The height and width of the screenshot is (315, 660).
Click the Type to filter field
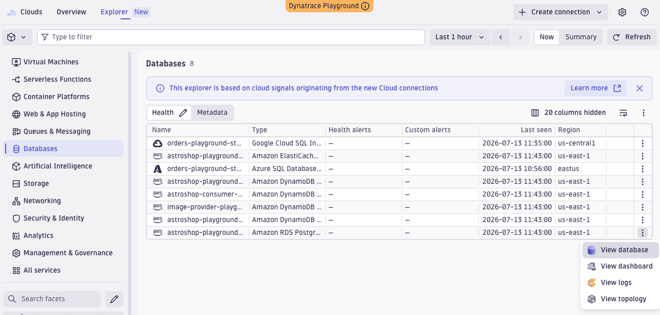231,37
